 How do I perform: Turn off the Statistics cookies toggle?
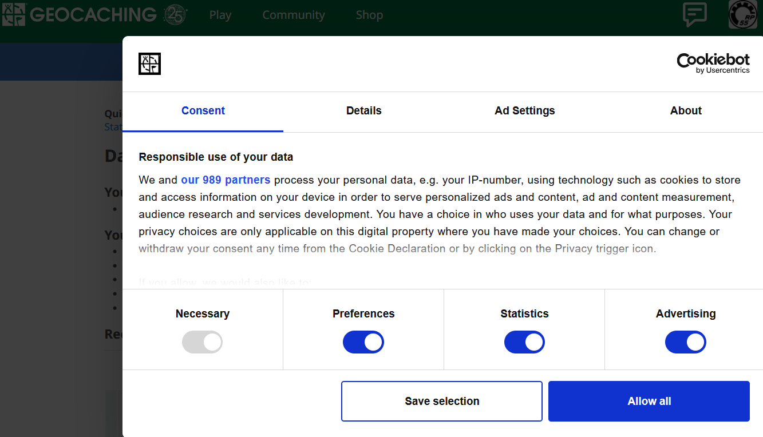524,342
